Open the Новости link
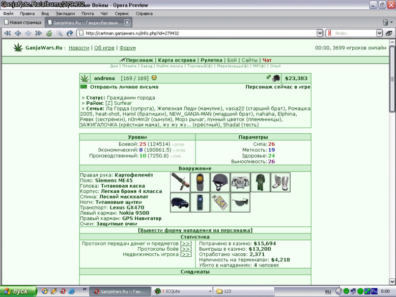The height and width of the screenshot is (297, 396). tap(79, 48)
